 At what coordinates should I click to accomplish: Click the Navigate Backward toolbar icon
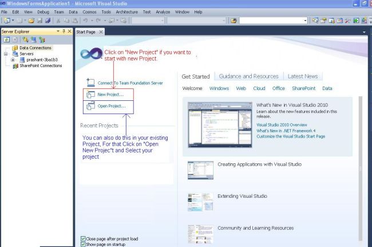[x=111, y=21]
